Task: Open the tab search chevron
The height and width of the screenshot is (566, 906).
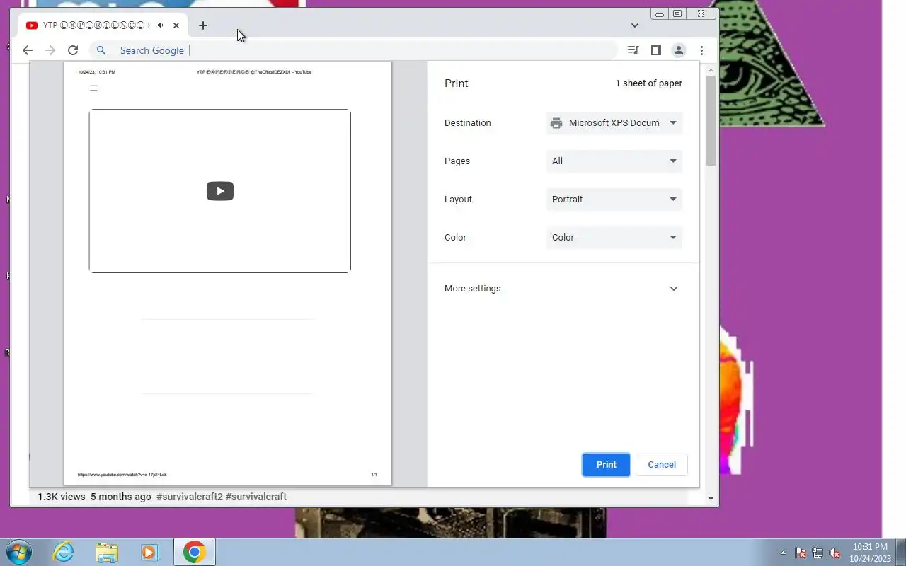Action: click(634, 25)
